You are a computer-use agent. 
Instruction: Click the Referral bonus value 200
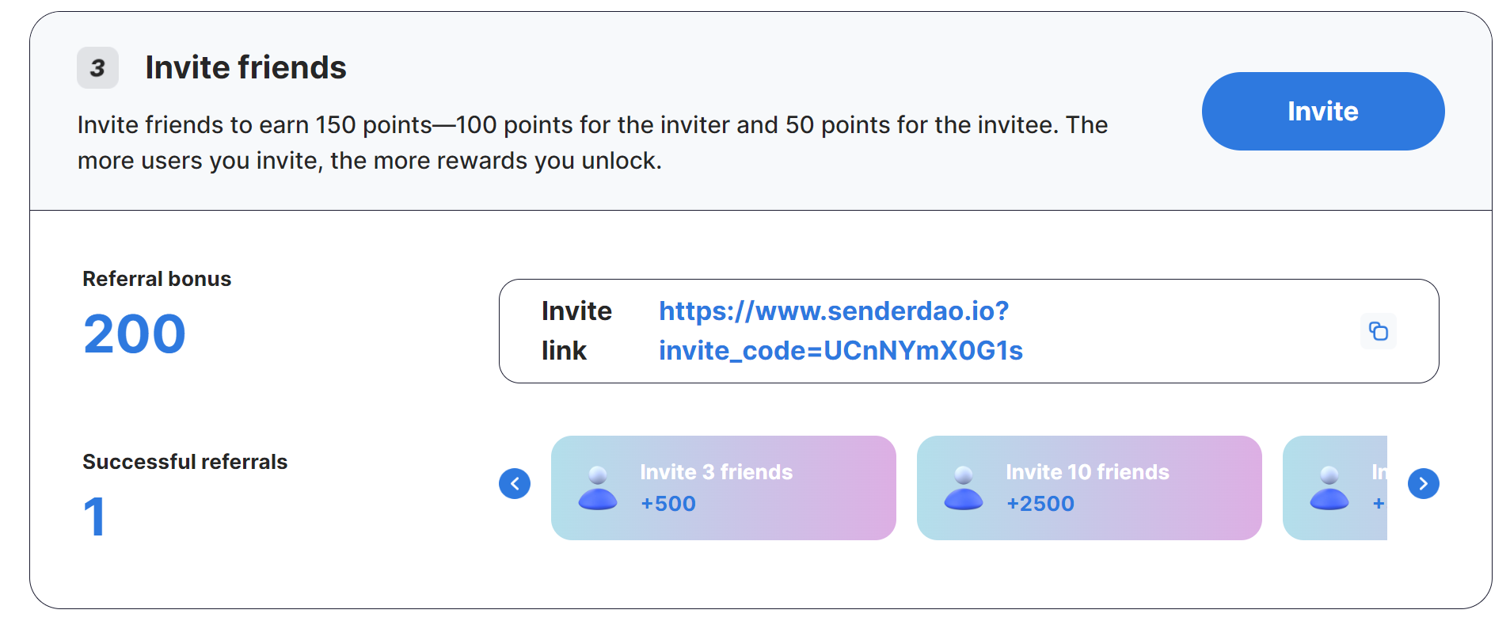pos(135,333)
